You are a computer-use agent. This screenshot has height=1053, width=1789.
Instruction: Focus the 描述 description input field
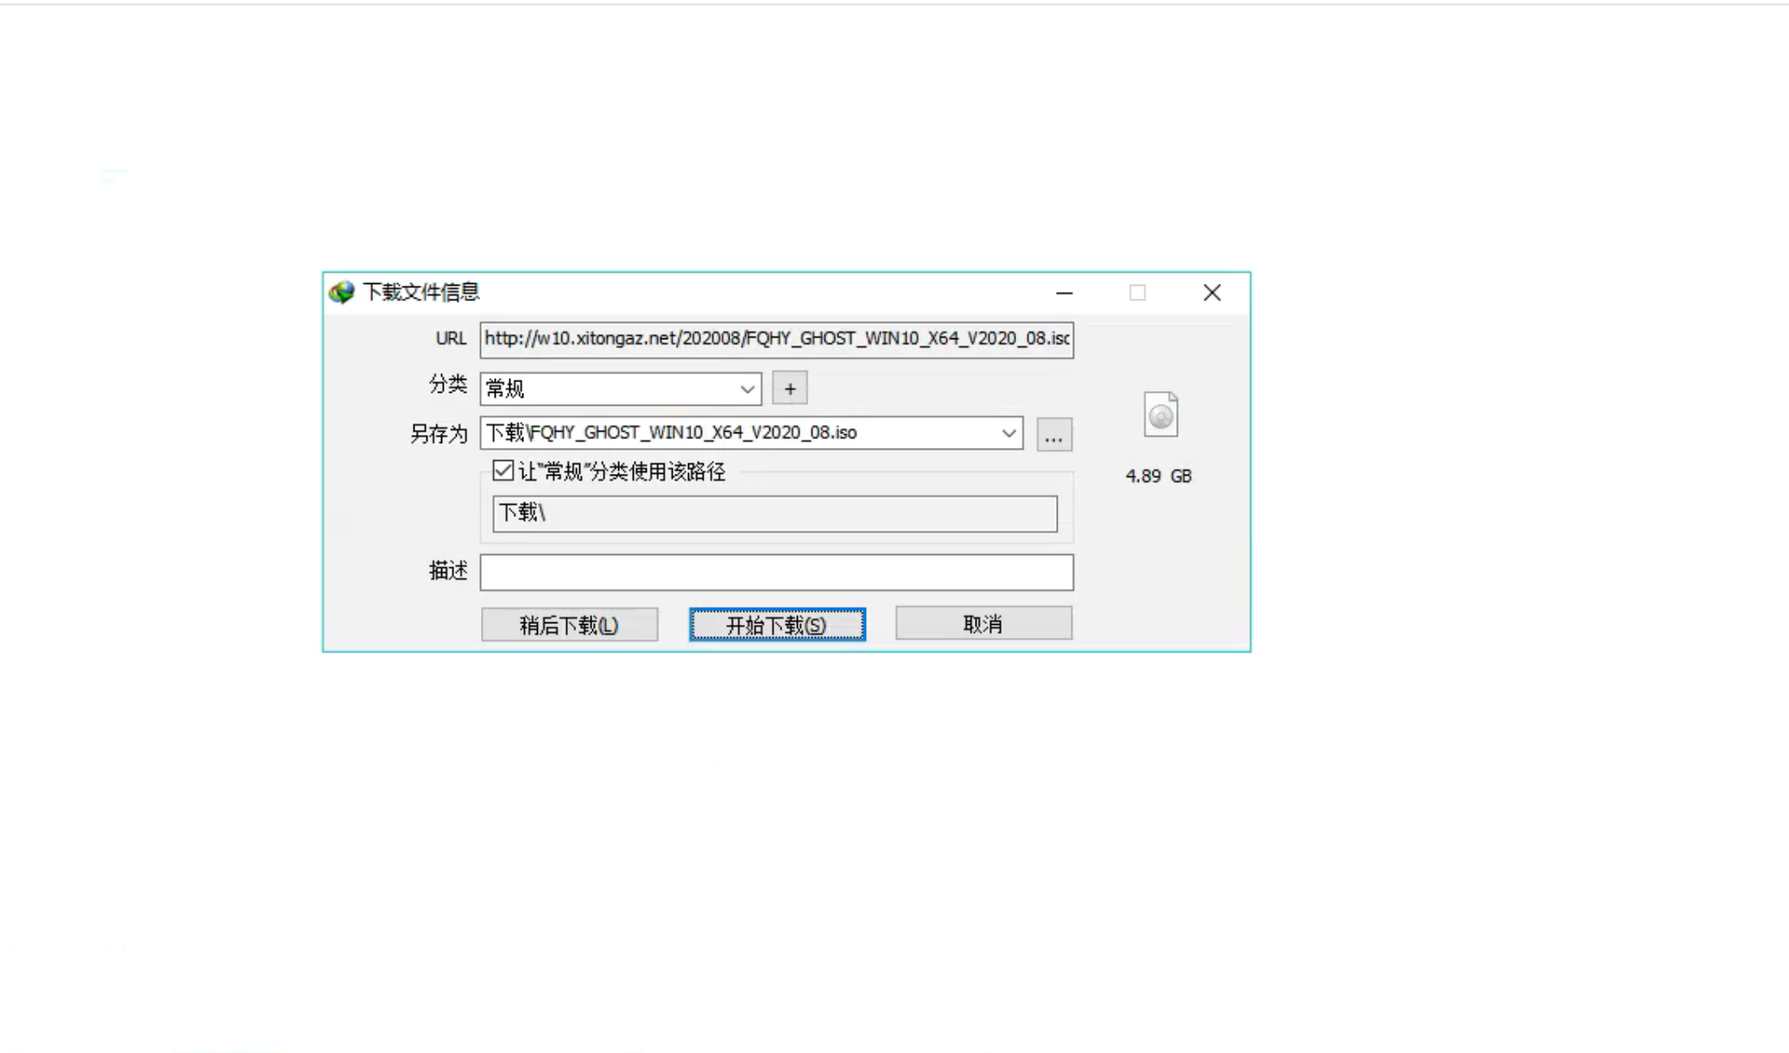point(777,572)
